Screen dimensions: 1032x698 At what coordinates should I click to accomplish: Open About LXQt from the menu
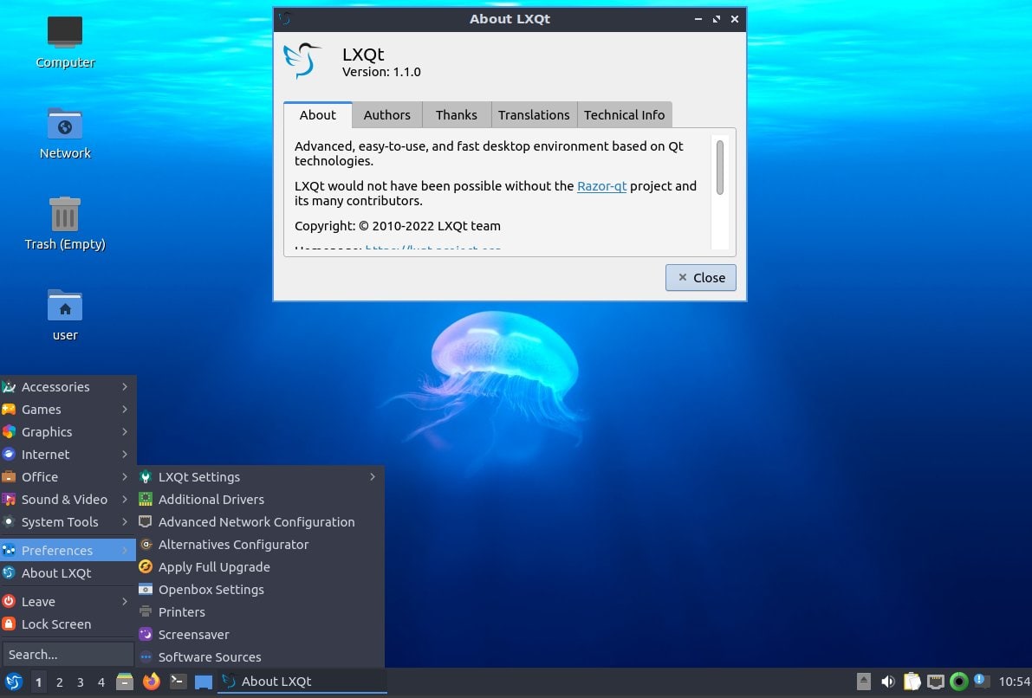click(68, 573)
